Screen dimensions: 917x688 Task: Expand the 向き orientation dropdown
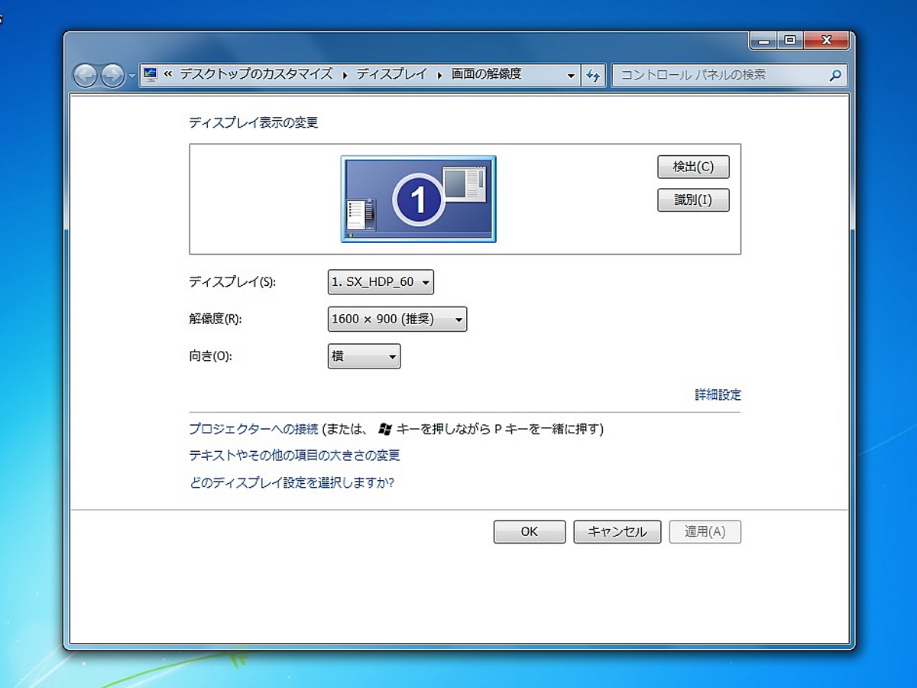pyautogui.click(x=364, y=356)
